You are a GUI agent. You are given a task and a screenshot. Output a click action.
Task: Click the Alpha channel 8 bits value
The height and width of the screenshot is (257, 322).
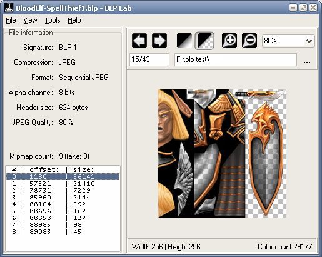tap(67, 93)
